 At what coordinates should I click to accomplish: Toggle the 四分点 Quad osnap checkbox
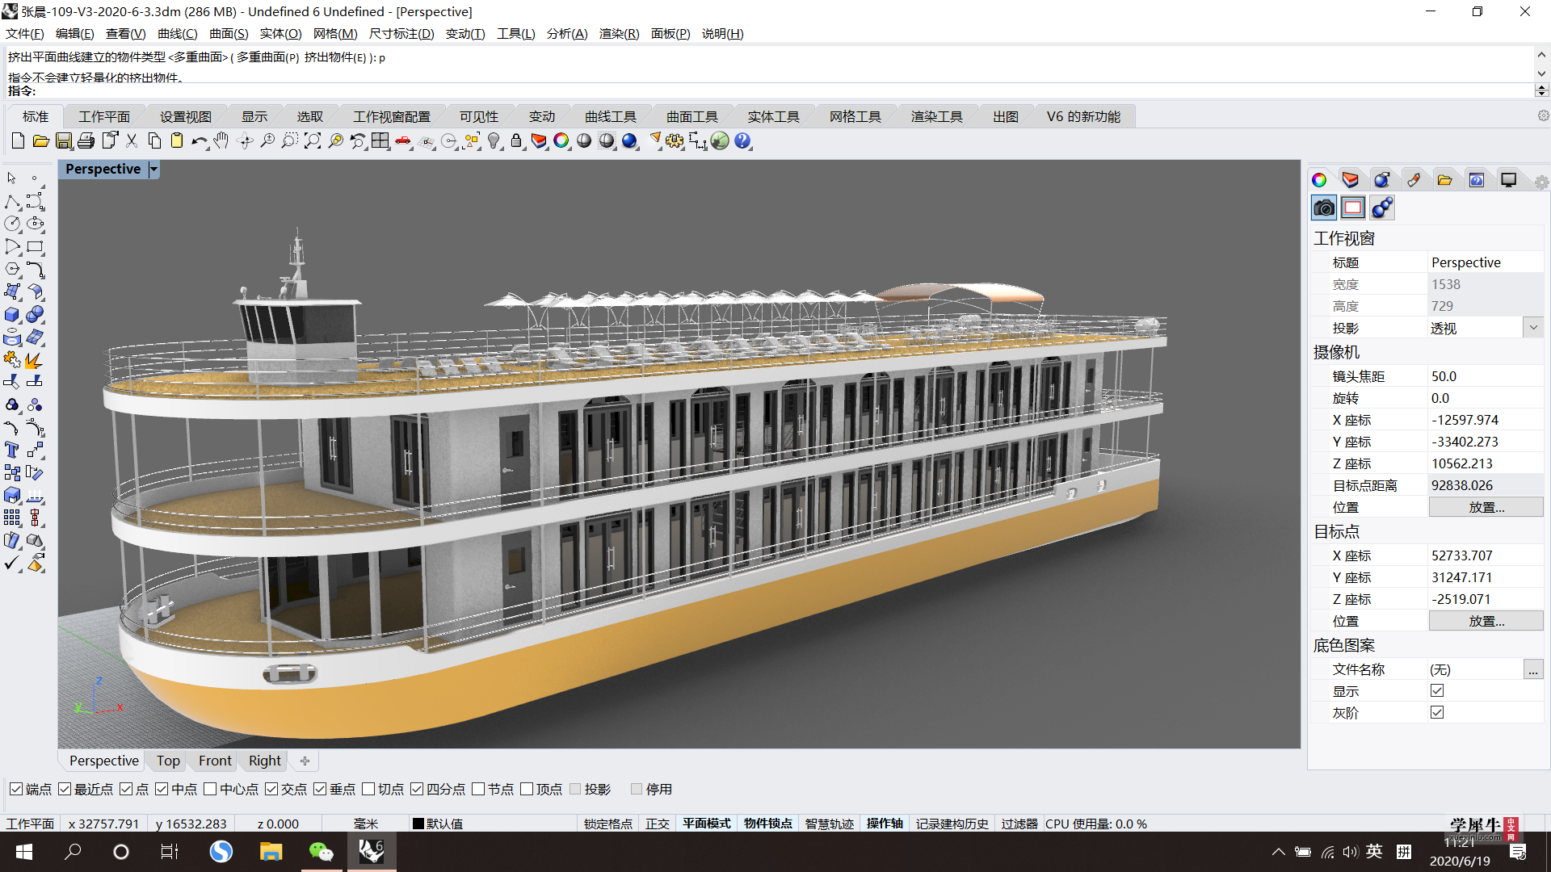[x=417, y=789]
